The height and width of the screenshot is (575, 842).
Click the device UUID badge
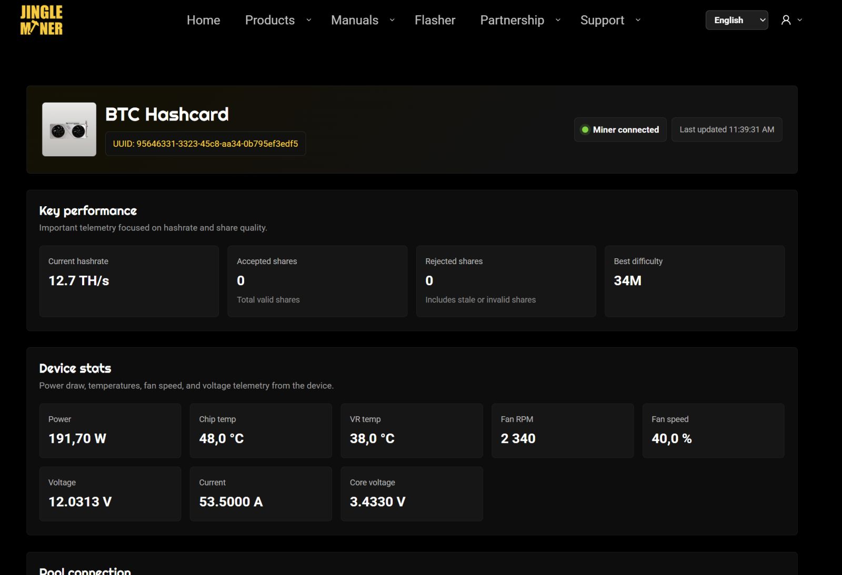tap(205, 144)
